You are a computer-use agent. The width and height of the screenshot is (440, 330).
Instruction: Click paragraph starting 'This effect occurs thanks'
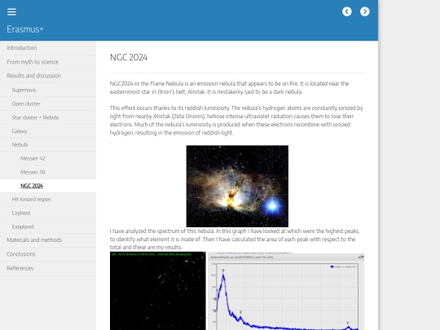[236, 120]
